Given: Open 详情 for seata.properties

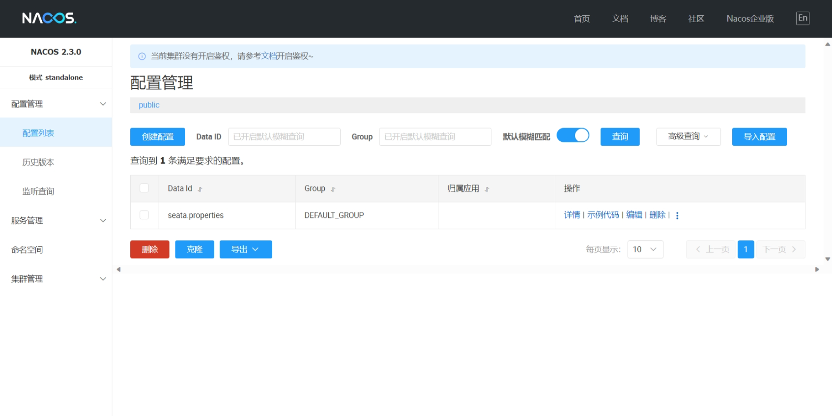Looking at the screenshot, I should (x=572, y=215).
